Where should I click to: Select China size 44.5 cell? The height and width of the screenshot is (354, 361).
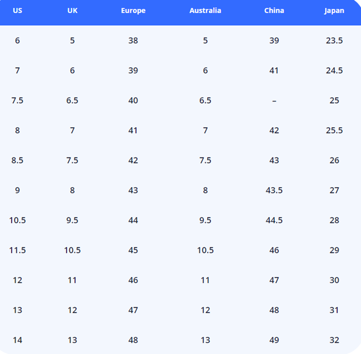(x=274, y=221)
